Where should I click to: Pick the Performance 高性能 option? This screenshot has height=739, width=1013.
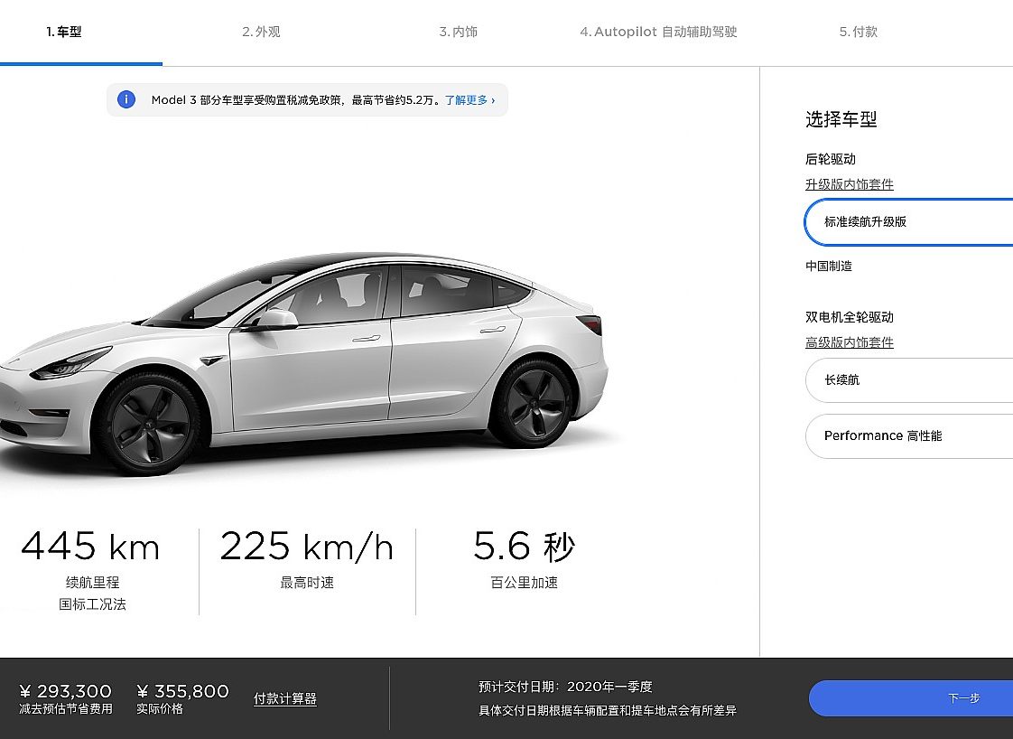[909, 435]
